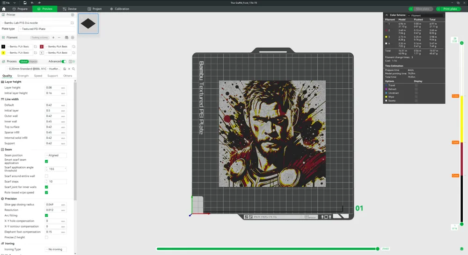Uncheck the Arc fitting checkbox
The width and height of the screenshot is (468, 255).
(46, 215)
